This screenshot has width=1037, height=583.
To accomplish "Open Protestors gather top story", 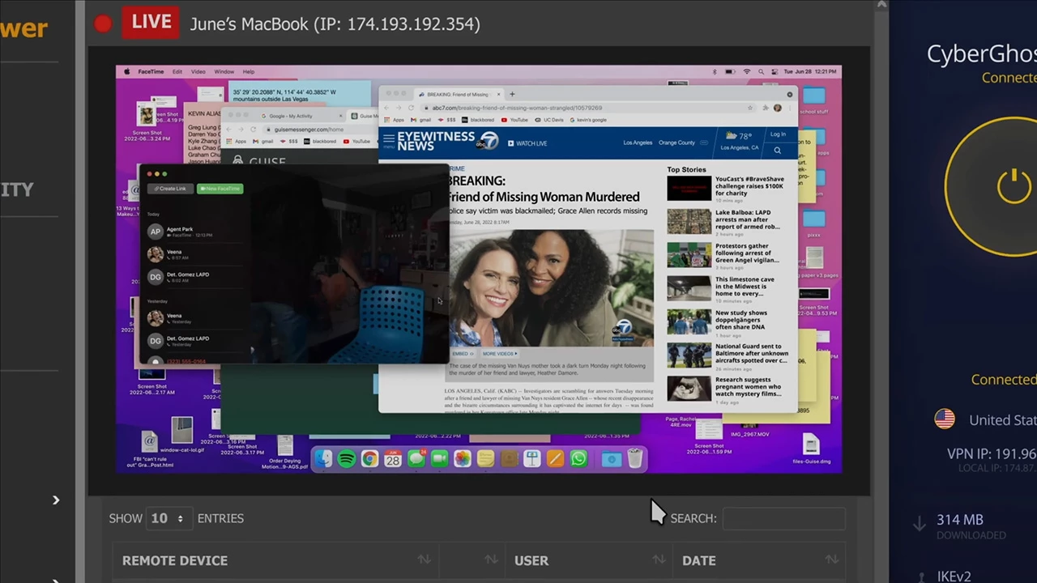I will pyautogui.click(x=726, y=255).
